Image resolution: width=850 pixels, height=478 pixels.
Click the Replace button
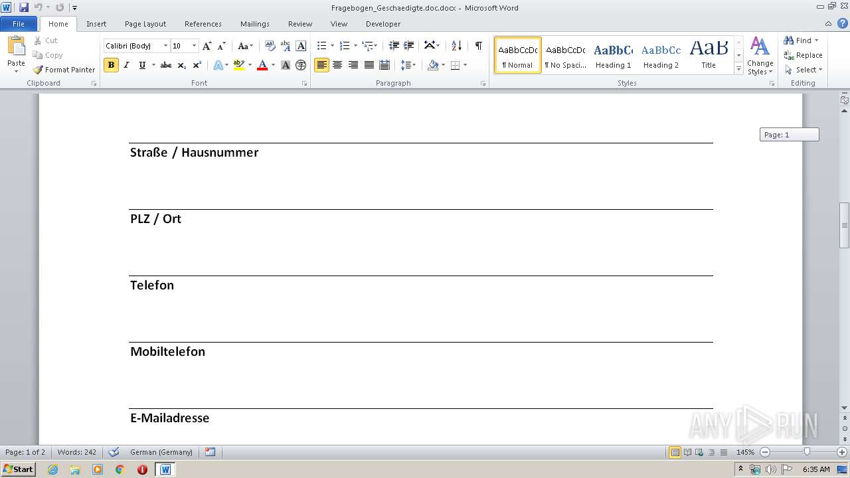(x=804, y=55)
